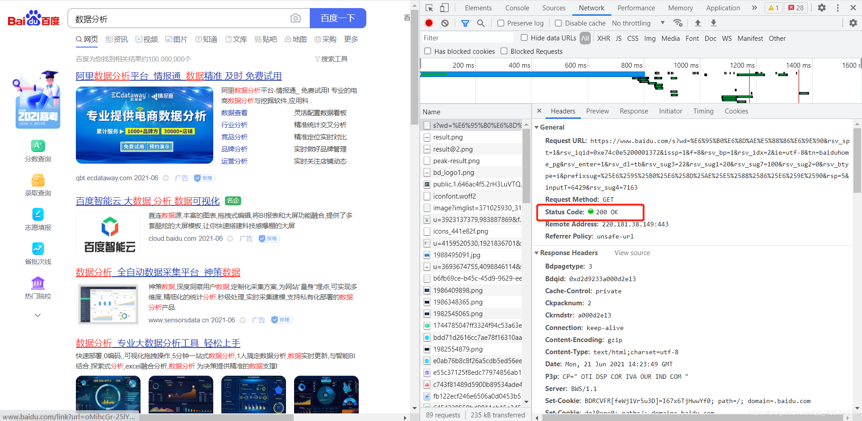Open 更多 search categories
862x421 pixels.
tap(351, 39)
